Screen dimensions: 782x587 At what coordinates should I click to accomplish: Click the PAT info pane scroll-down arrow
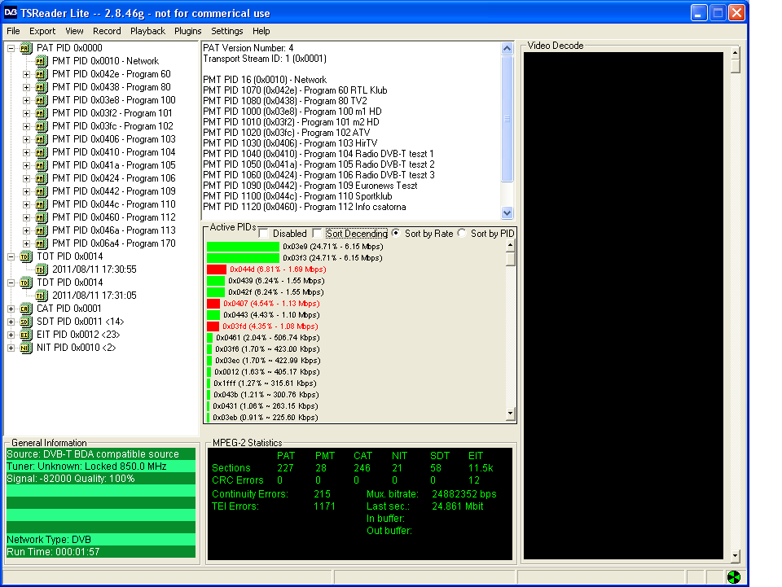pyautogui.click(x=507, y=212)
